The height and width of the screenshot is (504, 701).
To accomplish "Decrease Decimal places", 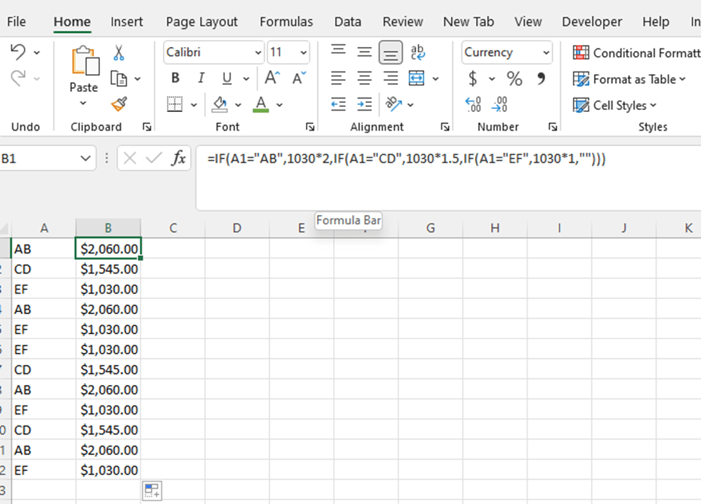I will 499,104.
